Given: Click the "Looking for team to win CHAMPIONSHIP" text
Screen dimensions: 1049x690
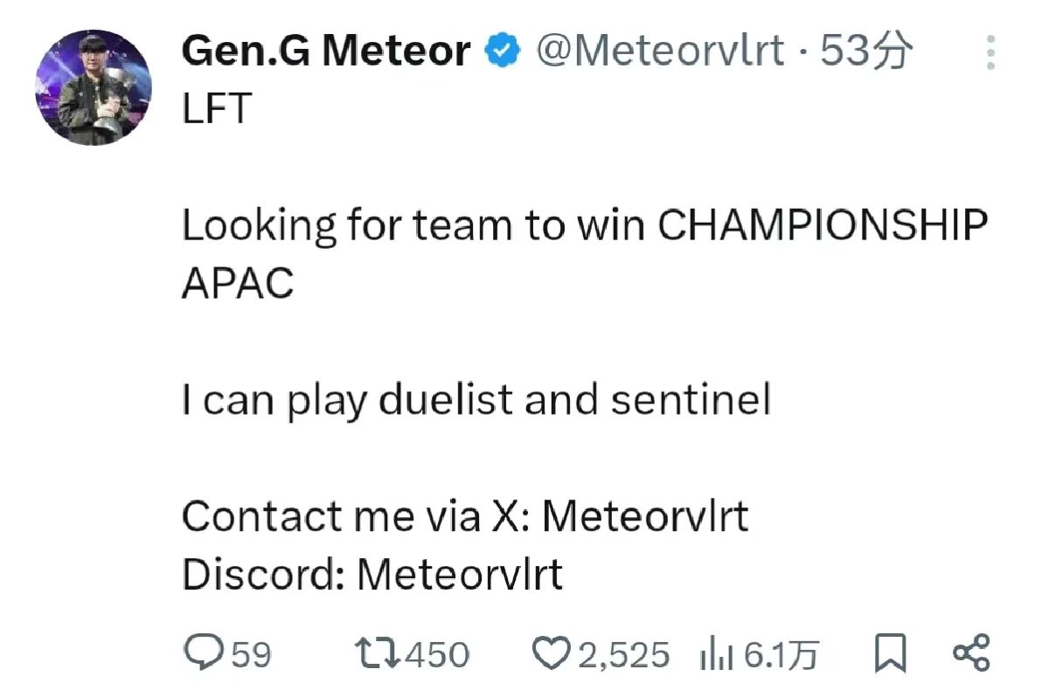Looking at the screenshot, I should [x=584, y=225].
